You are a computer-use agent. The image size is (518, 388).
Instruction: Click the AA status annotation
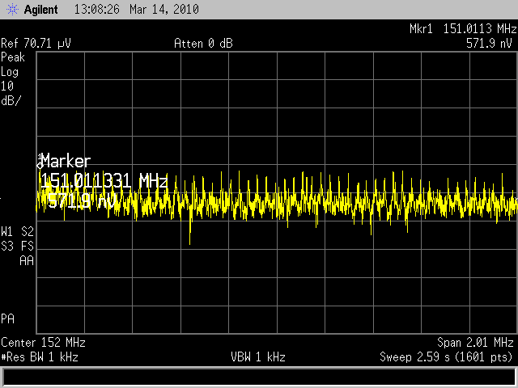tap(26, 260)
